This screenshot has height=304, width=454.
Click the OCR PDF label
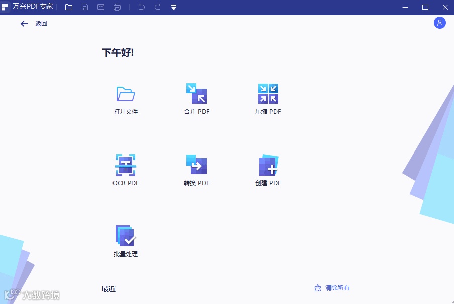(126, 183)
